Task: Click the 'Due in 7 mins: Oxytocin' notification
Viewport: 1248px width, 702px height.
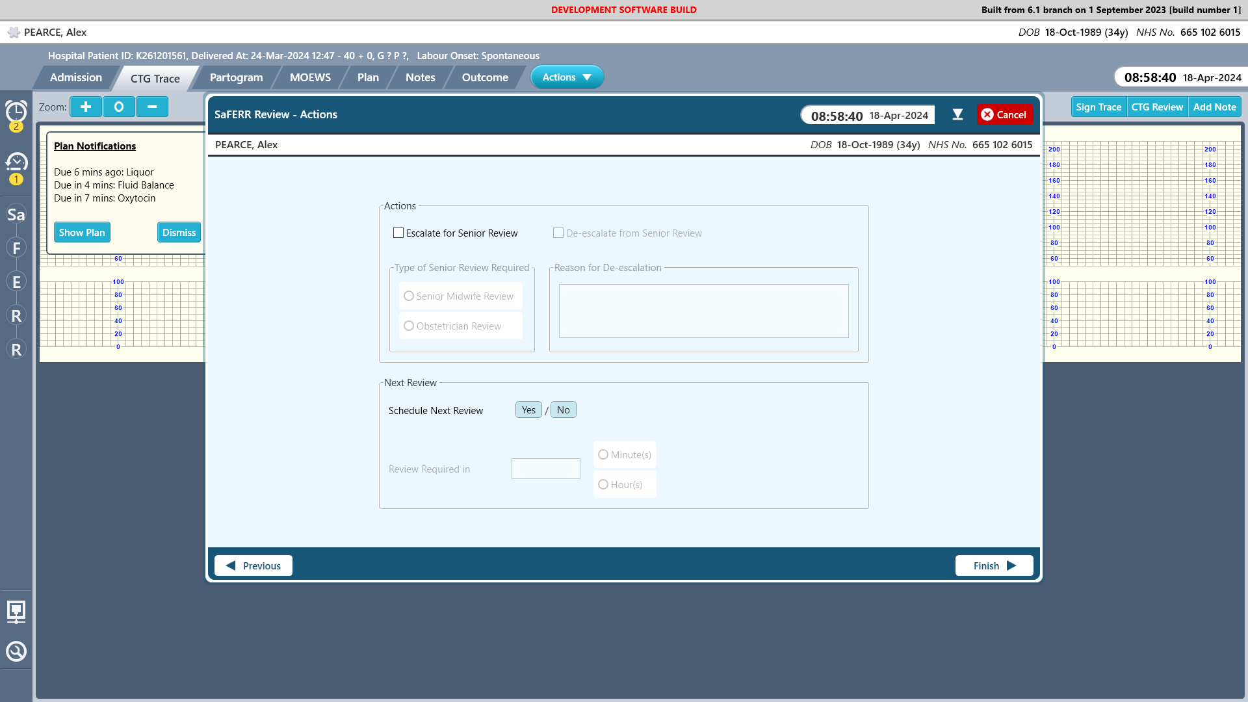Action: tap(105, 198)
